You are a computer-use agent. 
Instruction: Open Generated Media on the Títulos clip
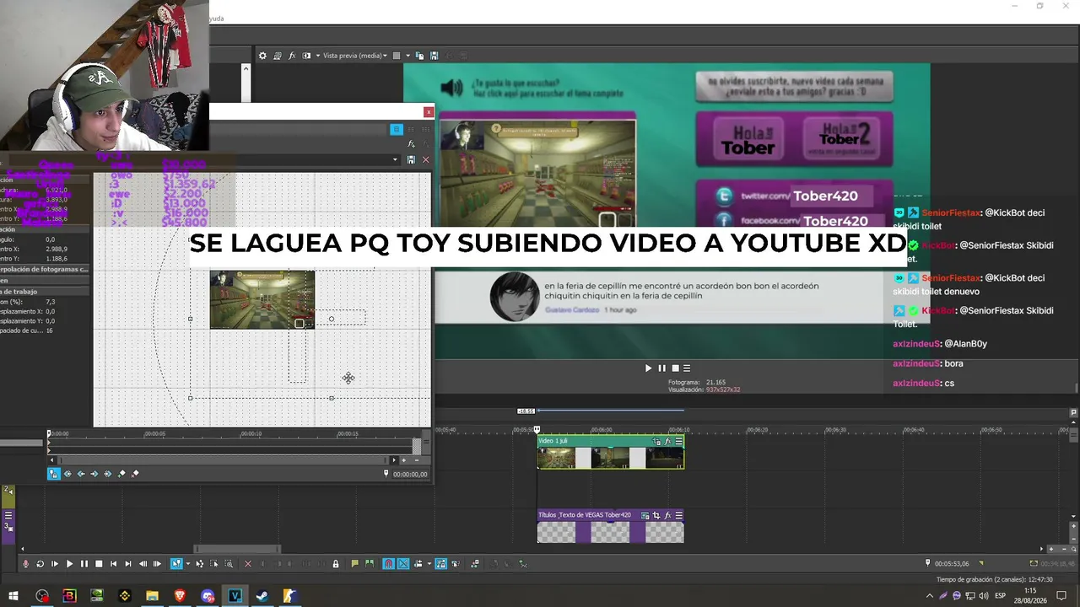(645, 515)
